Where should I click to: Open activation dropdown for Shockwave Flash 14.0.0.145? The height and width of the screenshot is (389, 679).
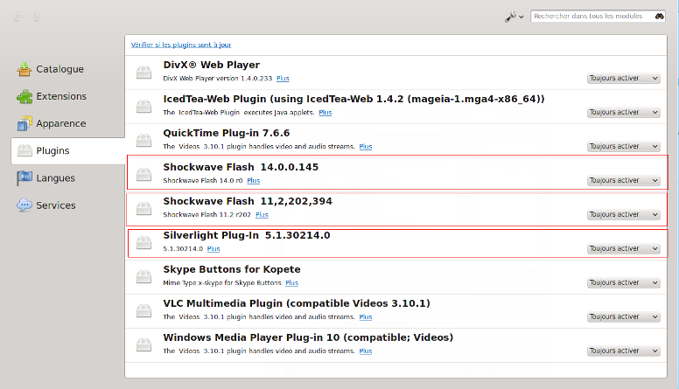[624, 180]
